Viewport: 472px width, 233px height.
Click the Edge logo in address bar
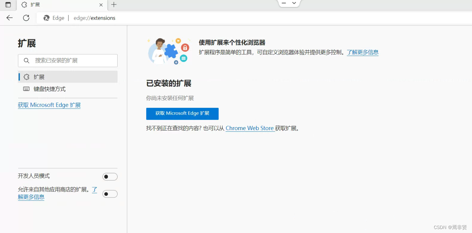[47, 18]
